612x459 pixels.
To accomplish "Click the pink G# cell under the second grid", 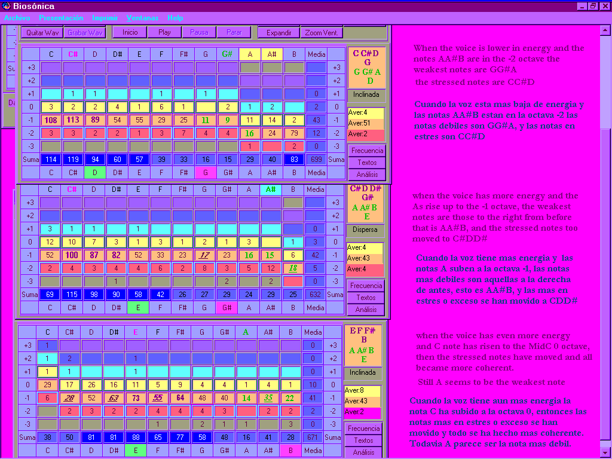I will [x=227, y=308].
